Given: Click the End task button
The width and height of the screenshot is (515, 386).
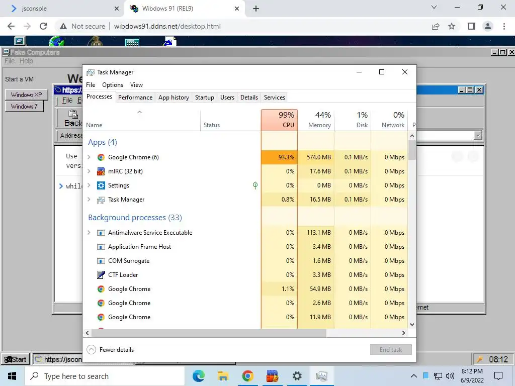Looking at the screenshot, I should [391, 350].
